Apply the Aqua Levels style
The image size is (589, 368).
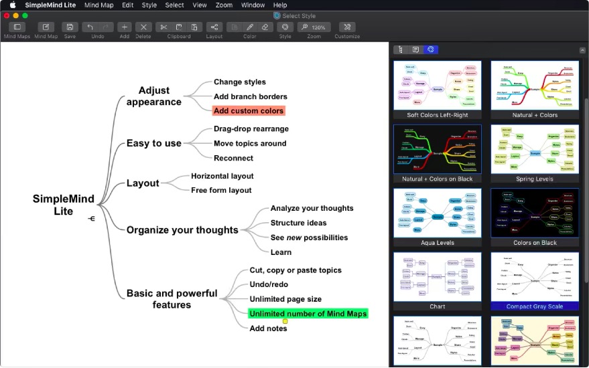pos(438,217)
